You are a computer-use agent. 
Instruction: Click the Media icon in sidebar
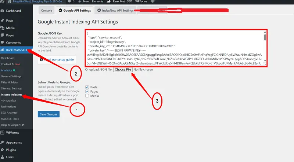click(3, 28)
